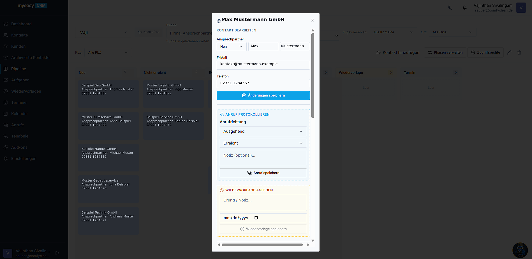Click the user avatar V in top header
532x259 pixels.
tap(521, 8)
